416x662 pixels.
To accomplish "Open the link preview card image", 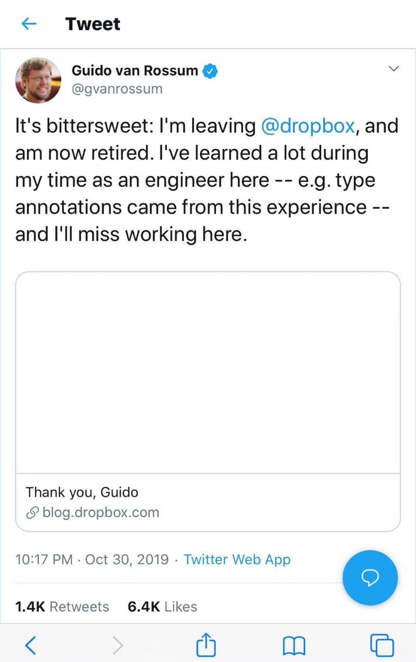I will pos(208,372).
